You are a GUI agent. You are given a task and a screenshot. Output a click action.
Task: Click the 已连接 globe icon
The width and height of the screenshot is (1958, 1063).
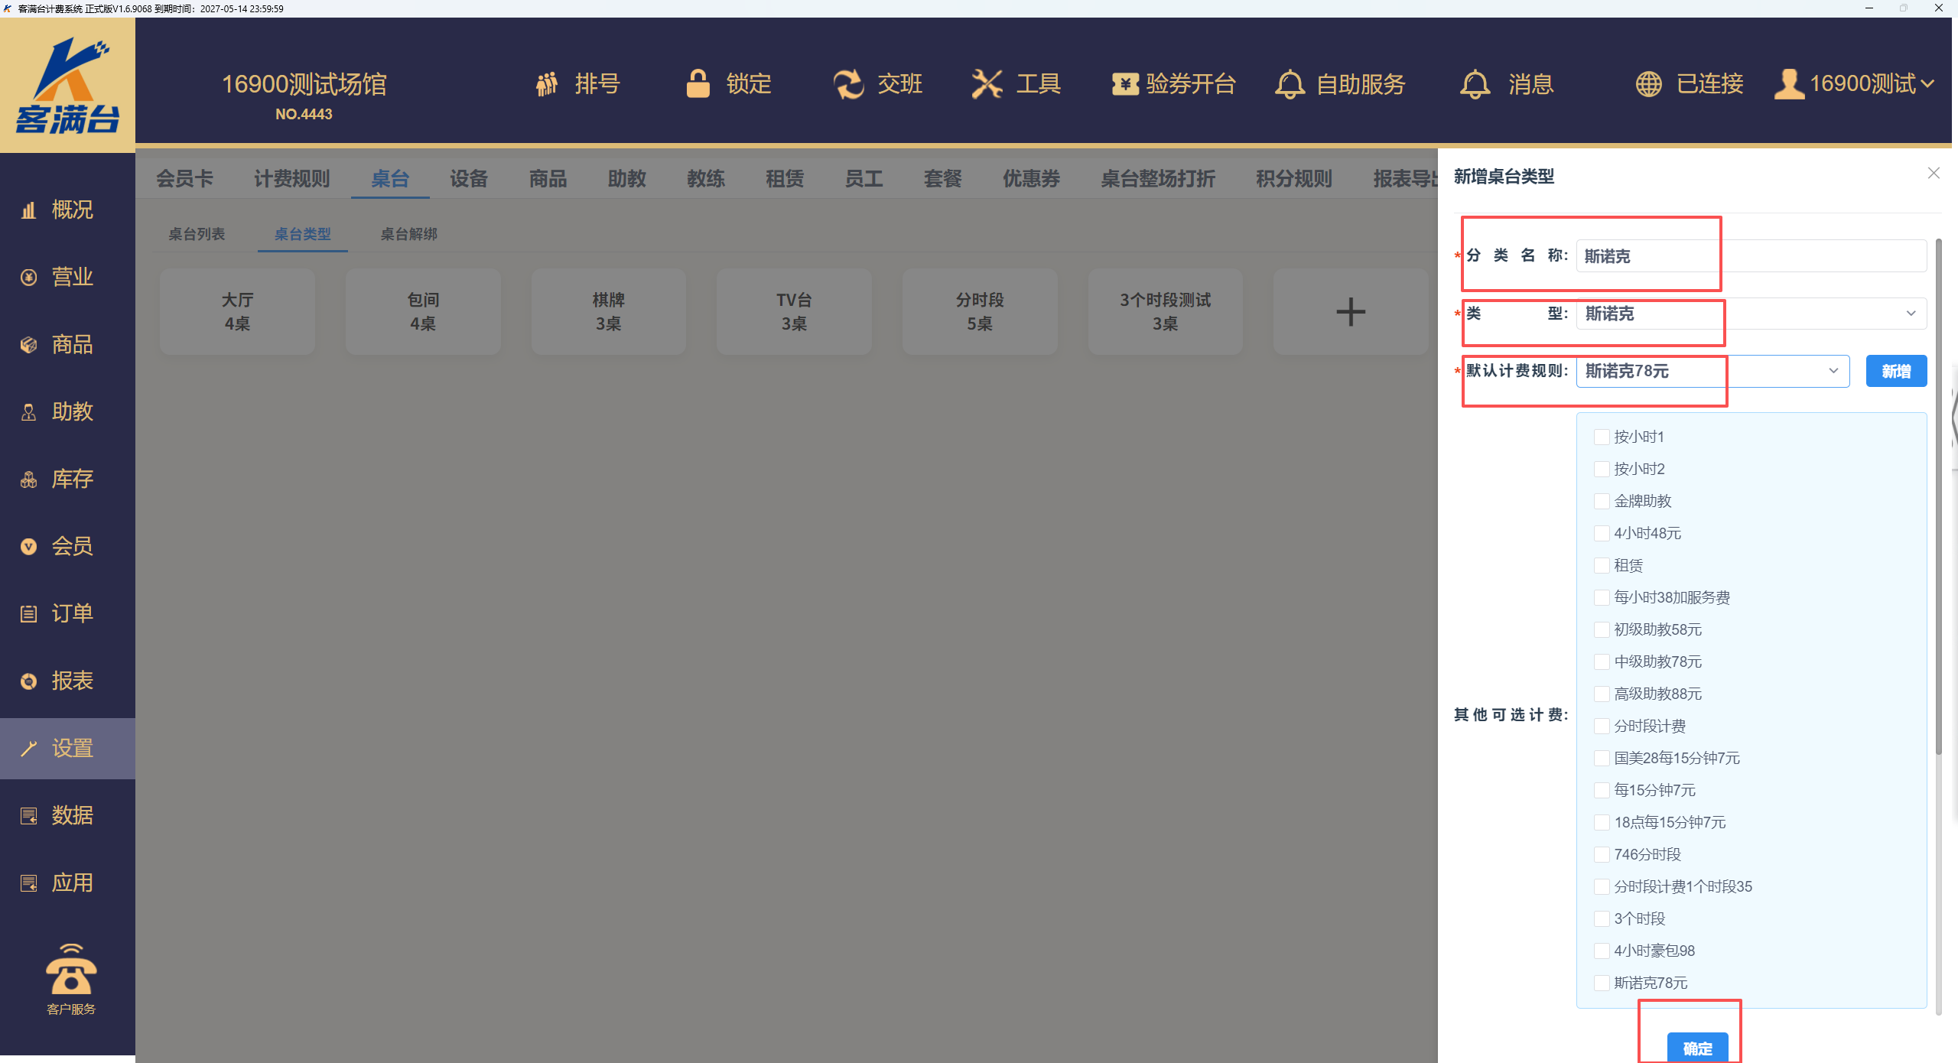click(x=1648, y=84)
